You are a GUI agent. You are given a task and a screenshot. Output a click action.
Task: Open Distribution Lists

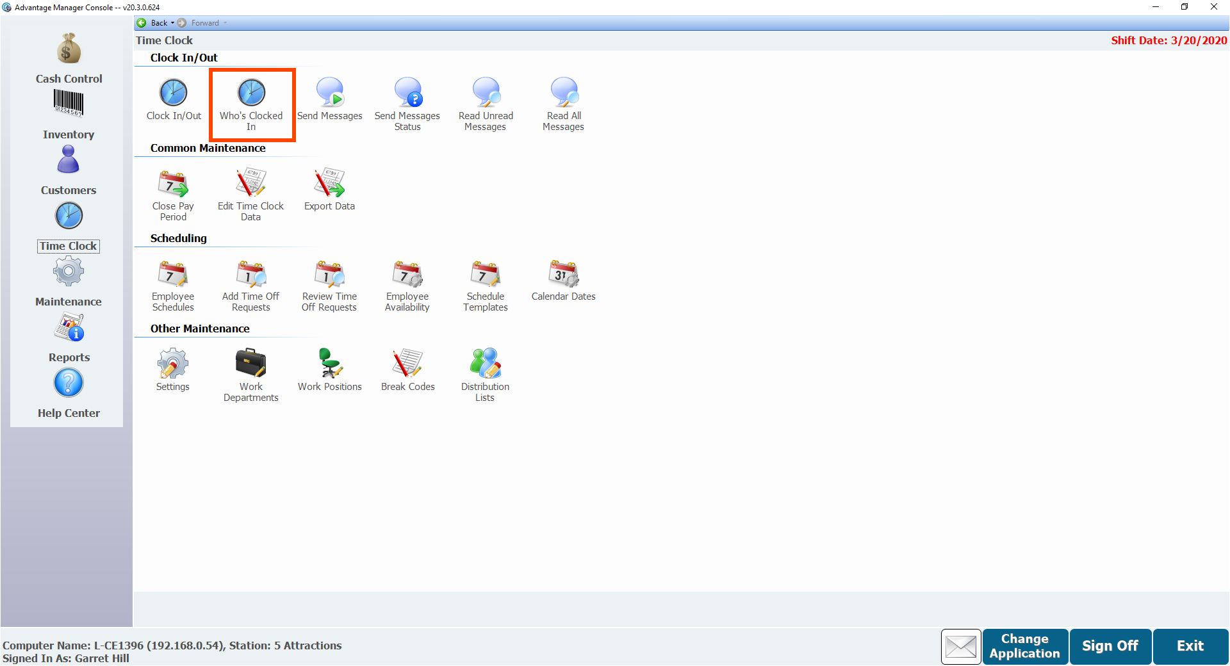point(486,364)
